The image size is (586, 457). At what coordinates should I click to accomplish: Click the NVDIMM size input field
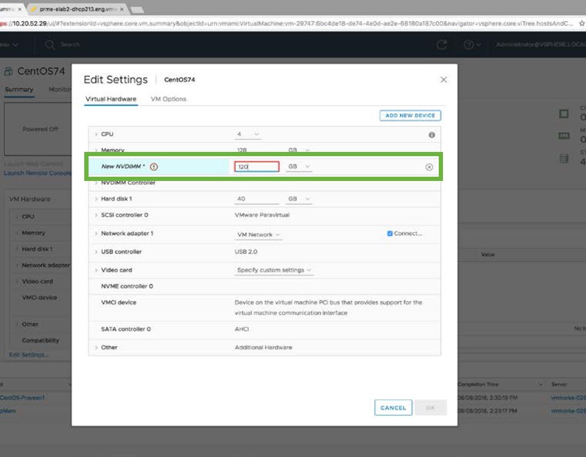click(257, 166)
